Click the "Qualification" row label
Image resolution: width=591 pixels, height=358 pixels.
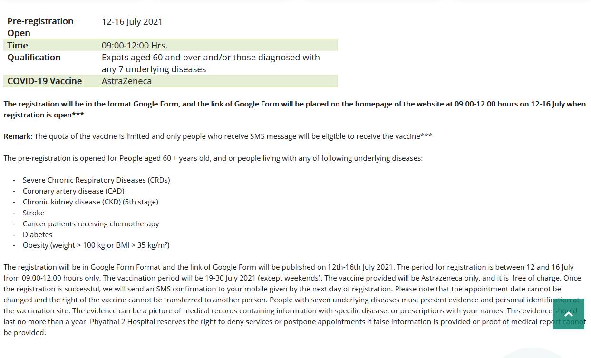coord(34,58)
